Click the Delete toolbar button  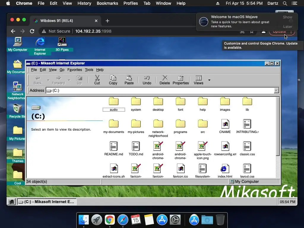point(165,80)
